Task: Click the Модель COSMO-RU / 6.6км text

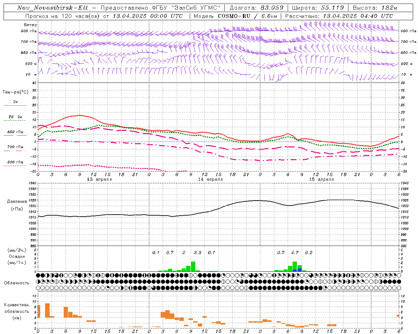Action: 235,16
